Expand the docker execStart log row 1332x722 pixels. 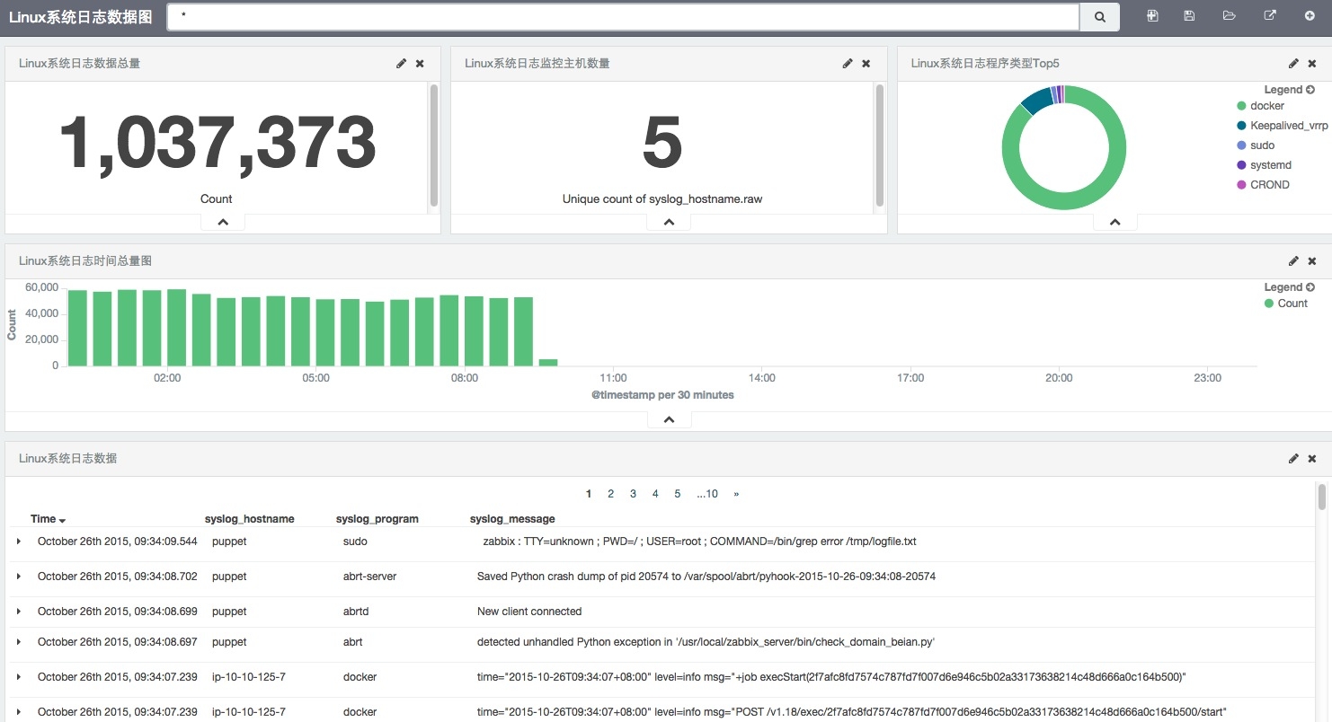(x=19, y=677)
